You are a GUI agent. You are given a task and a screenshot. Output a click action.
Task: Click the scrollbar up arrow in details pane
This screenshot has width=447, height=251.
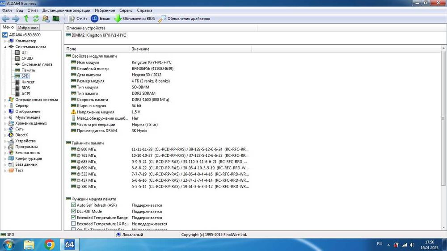(443, 48)
